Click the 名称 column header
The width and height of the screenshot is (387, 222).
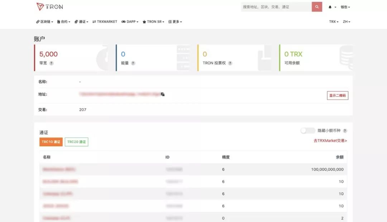(x=47, y=157)
